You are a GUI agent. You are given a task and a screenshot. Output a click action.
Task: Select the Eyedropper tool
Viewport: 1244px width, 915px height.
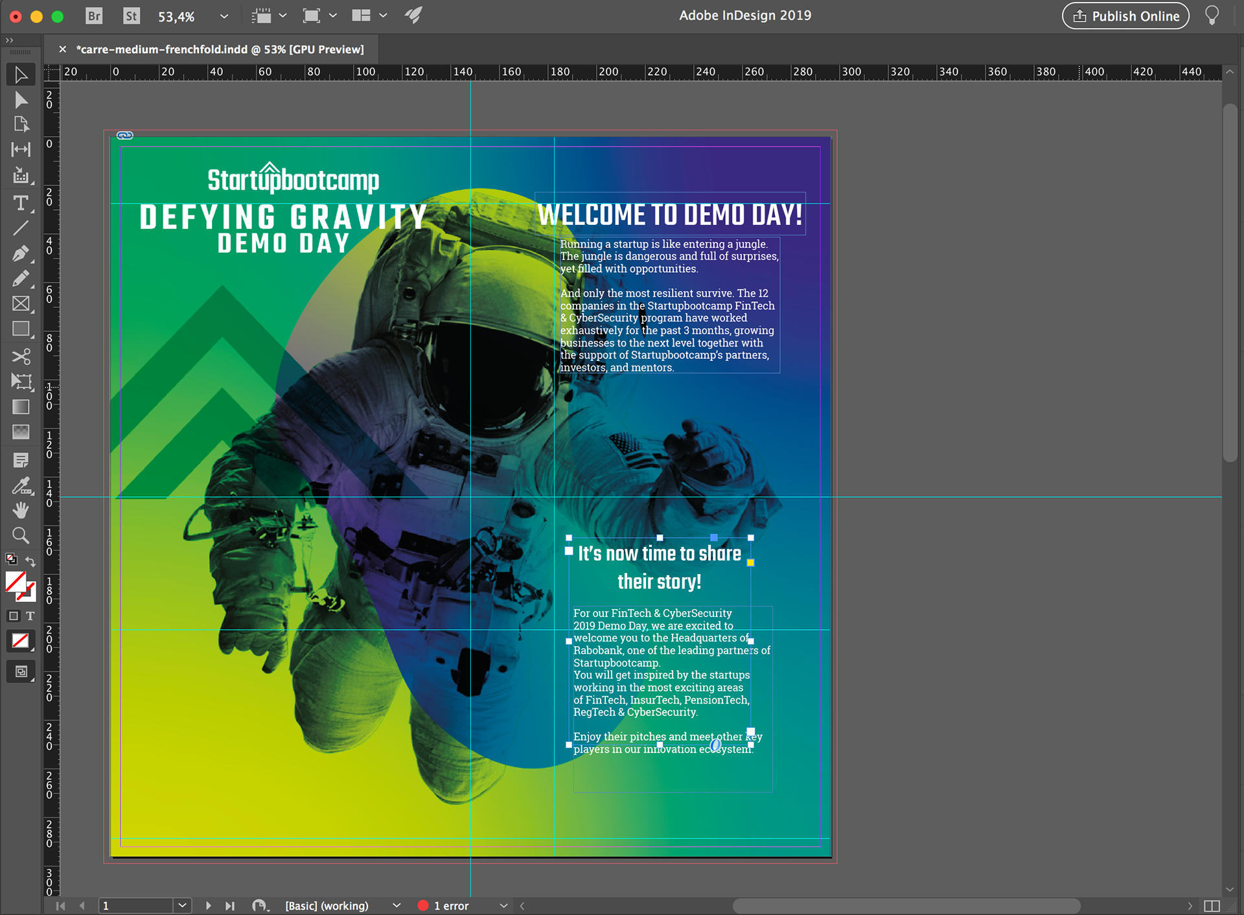pyautogui.click(x=21, y=485)
